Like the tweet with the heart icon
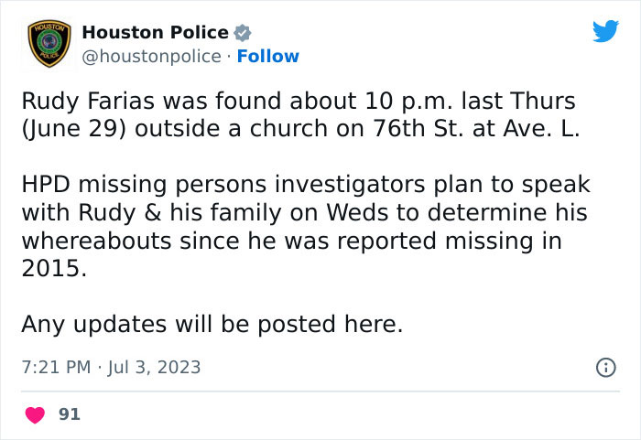 (35, 414)
